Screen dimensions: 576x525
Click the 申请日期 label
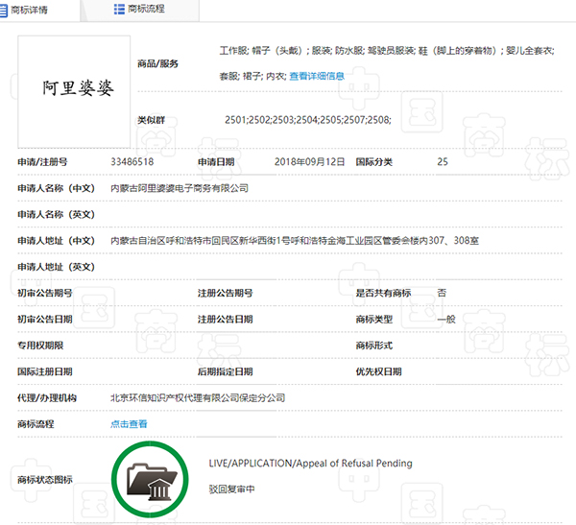click(216, 162)
